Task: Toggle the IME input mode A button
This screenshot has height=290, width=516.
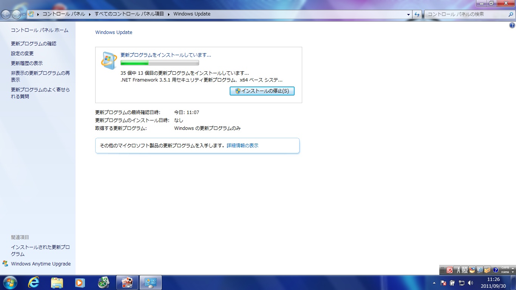Action: coord(458,270)
